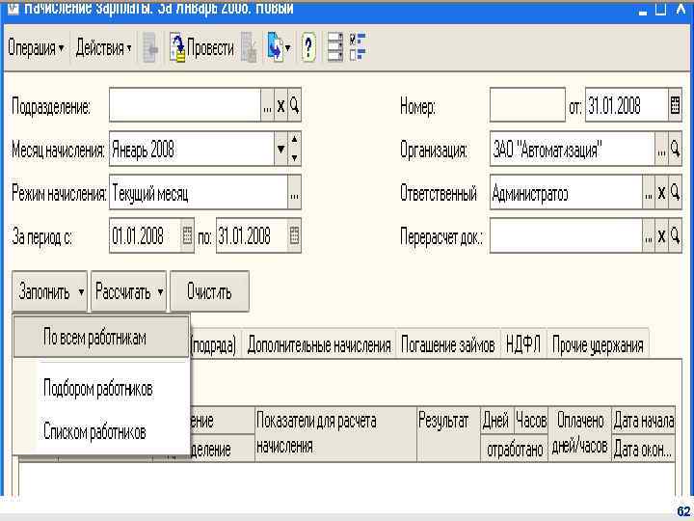Open the Организация ellipsis selector
Image resolution: width=694 pixels, height=521 pixels.
click(x=661, y=149)
